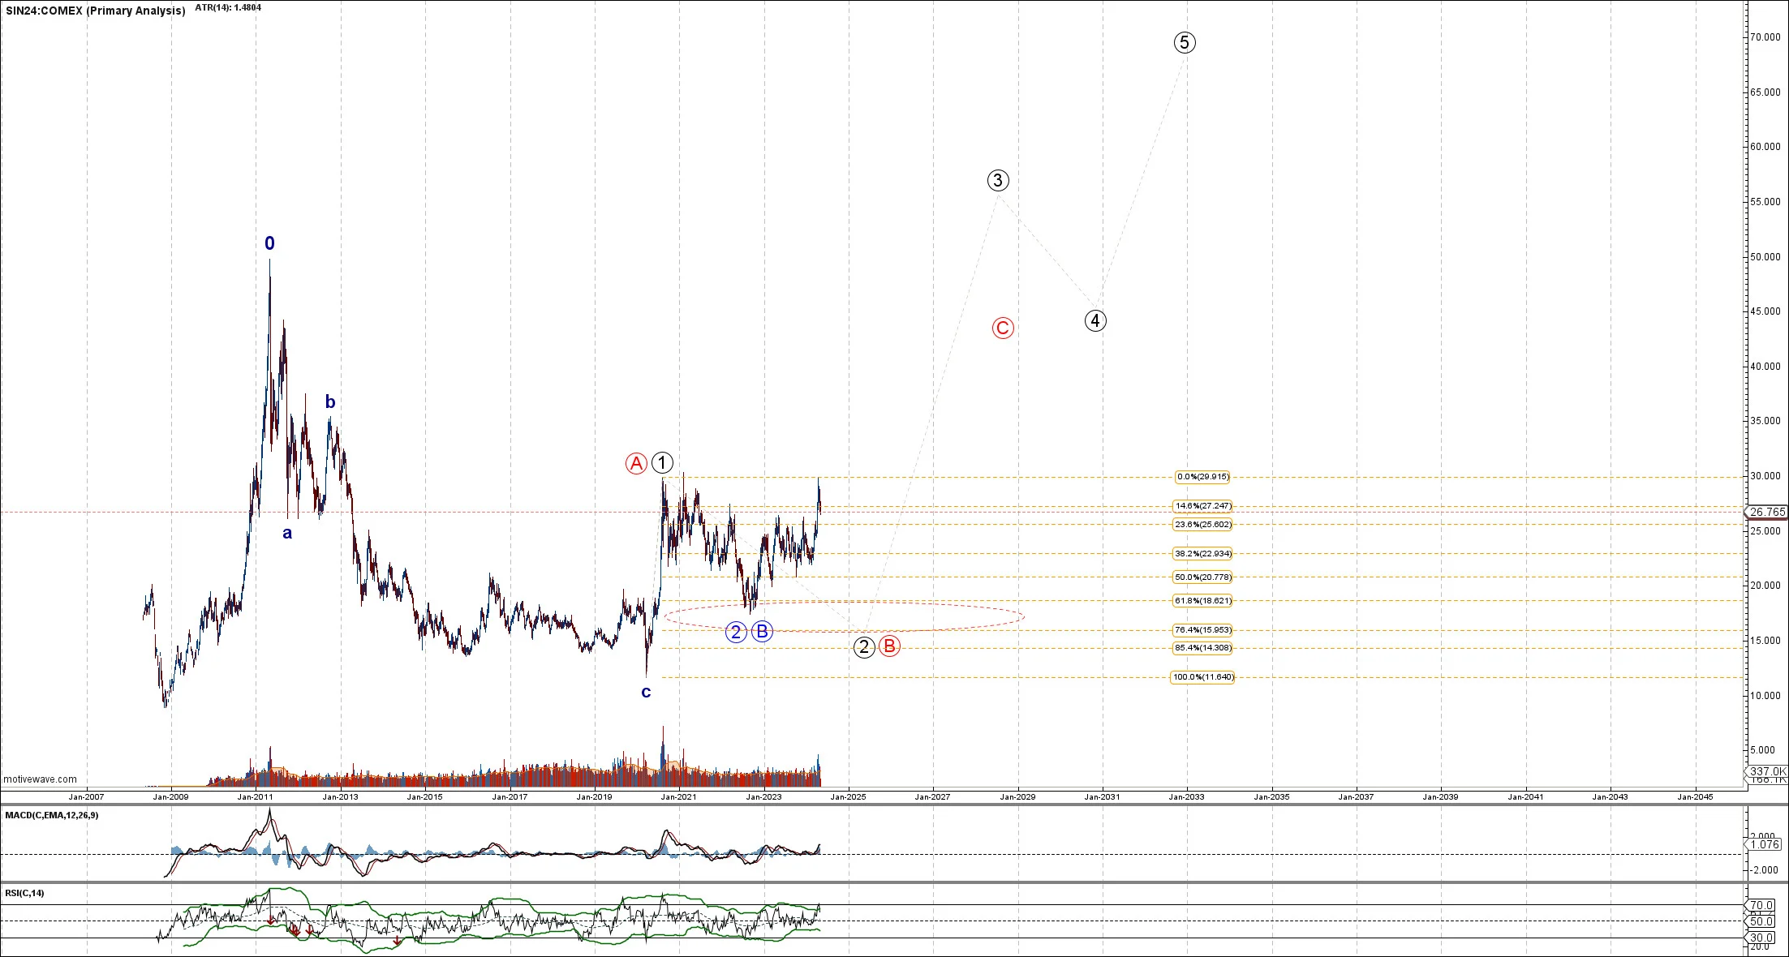Select the black circled 4 wave label

click(x=1095, y=321)
